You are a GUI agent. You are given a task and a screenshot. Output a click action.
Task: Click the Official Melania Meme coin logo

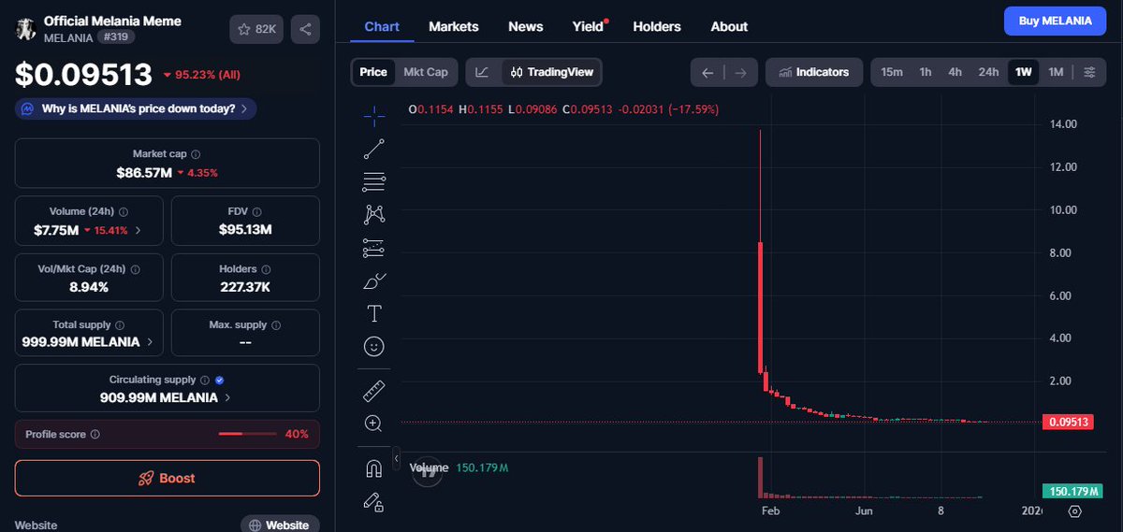[25, 29]
